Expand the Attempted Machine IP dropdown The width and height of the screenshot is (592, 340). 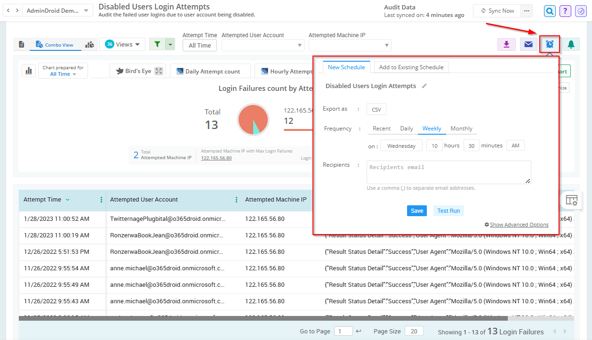click(x=350, y=45)
